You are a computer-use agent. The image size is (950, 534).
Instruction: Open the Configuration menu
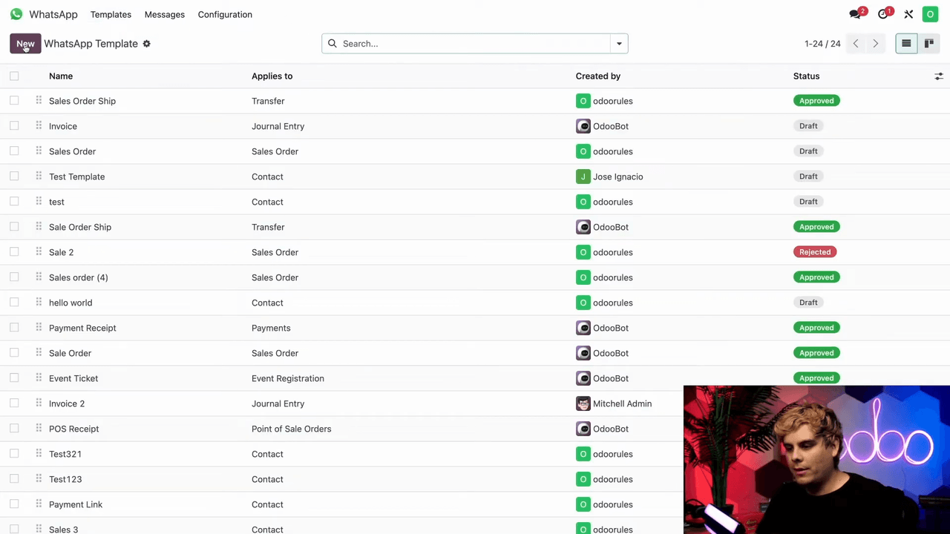tap(225, 14)
